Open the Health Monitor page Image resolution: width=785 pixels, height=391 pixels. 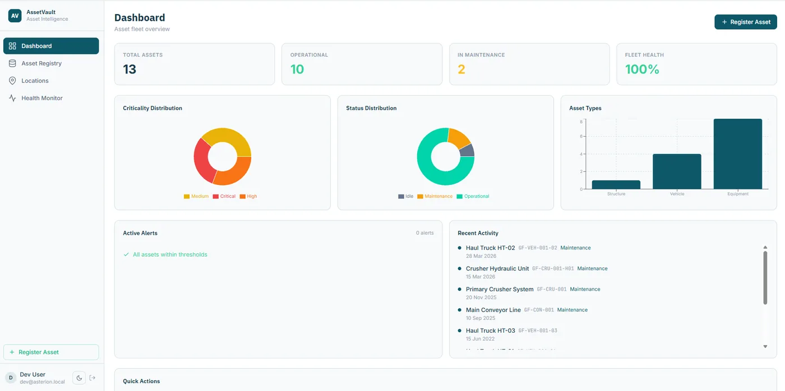click(x=51, y=98)
